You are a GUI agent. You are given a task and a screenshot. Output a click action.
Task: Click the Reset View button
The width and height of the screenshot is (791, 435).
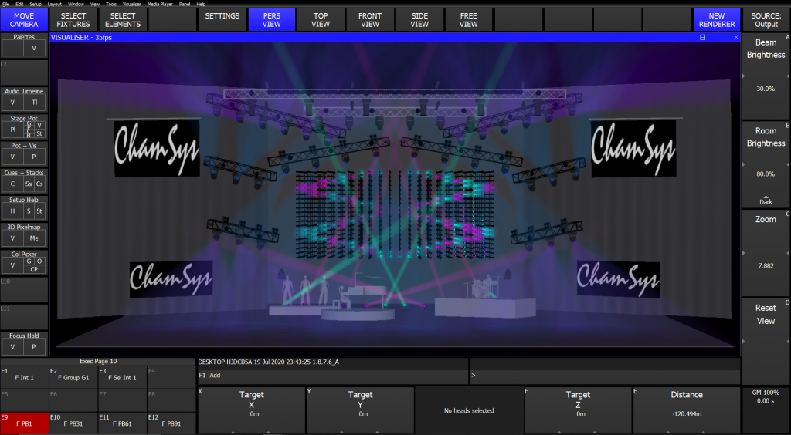[x=766, y=315]
